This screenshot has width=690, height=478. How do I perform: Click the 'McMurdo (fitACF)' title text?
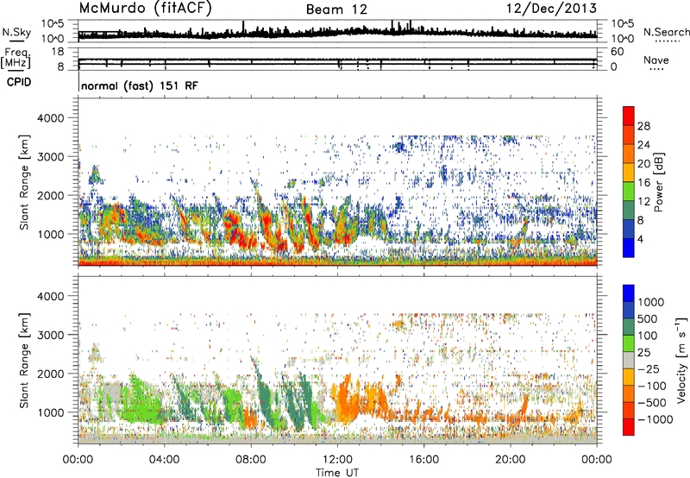(x=145, y=9)
